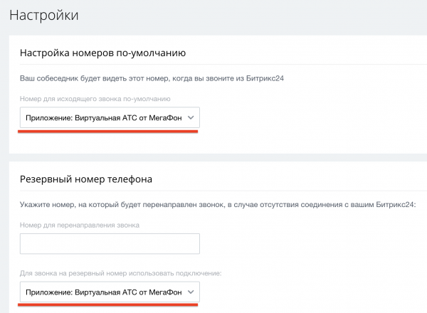Click chevron arrow of outgoing number dropdown

[x=190, y=119]
